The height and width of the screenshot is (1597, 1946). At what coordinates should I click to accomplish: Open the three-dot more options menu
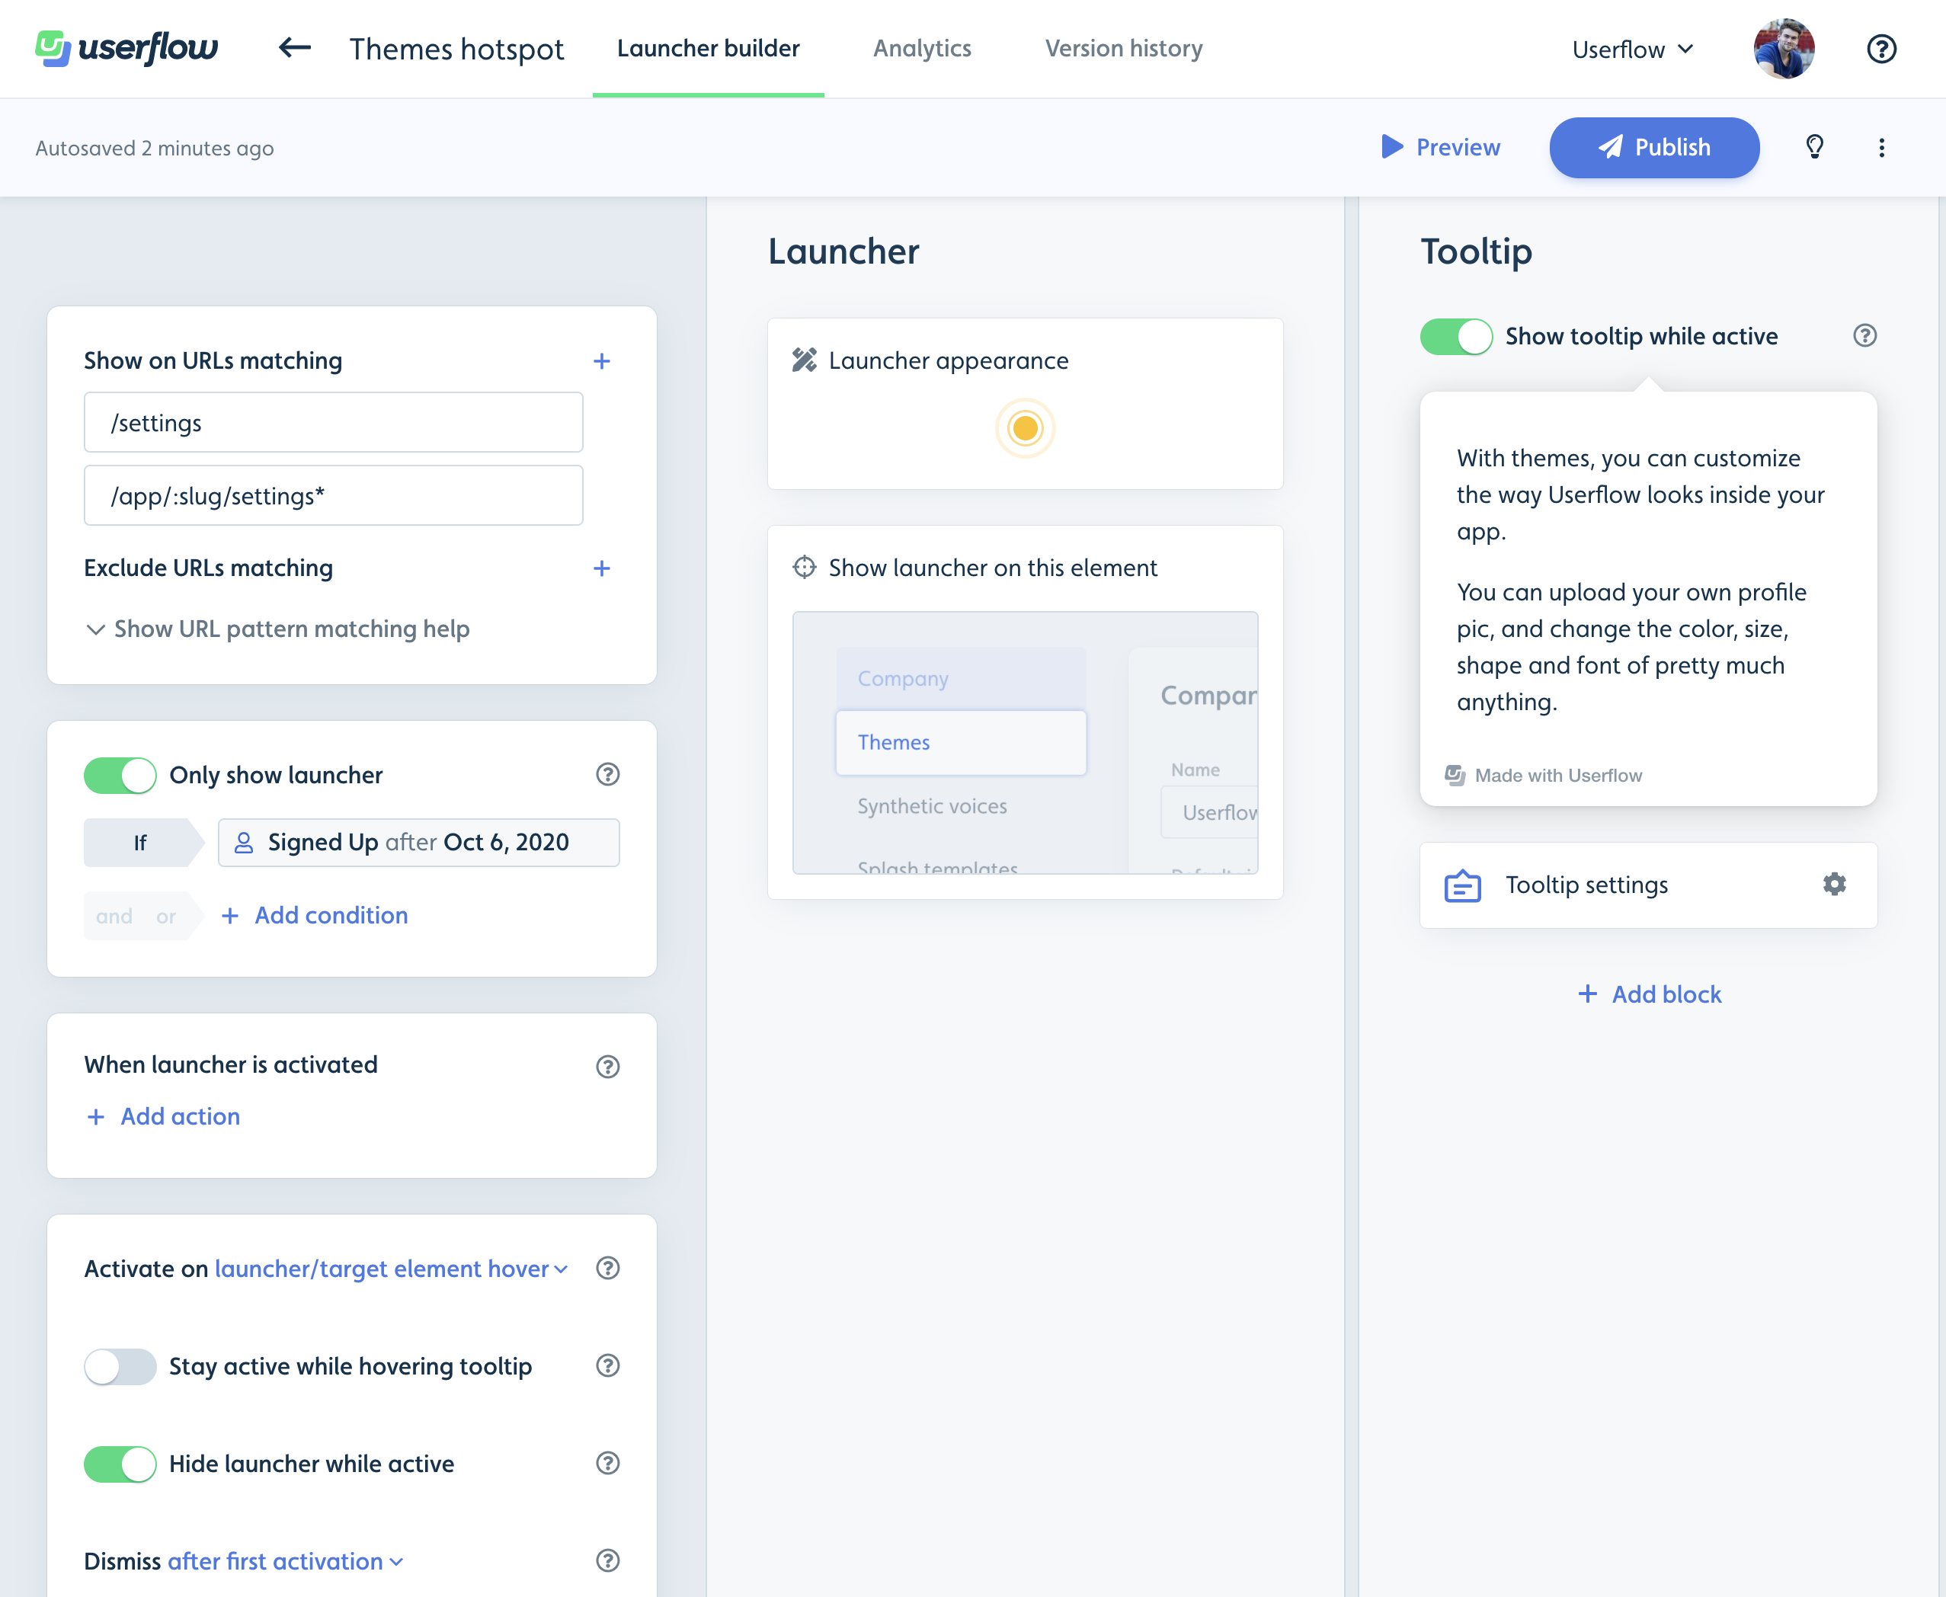[x=1881, y=147]
